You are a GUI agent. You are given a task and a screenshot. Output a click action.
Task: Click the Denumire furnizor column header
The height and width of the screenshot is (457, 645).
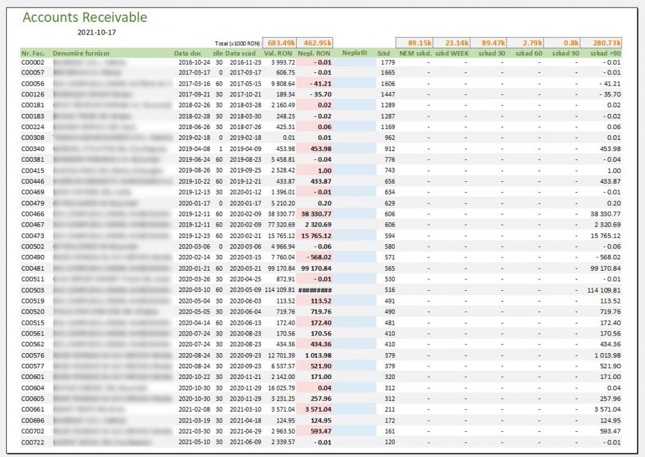83,54
